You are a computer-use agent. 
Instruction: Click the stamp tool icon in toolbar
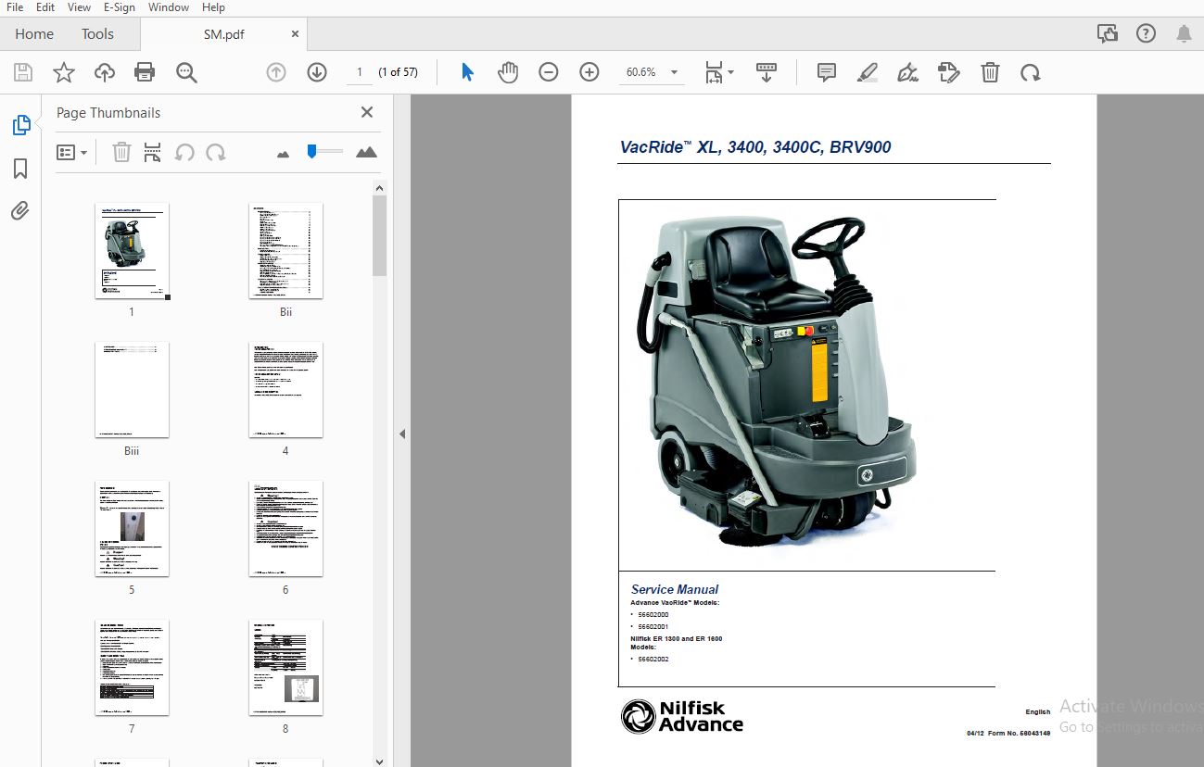(948, 72)
